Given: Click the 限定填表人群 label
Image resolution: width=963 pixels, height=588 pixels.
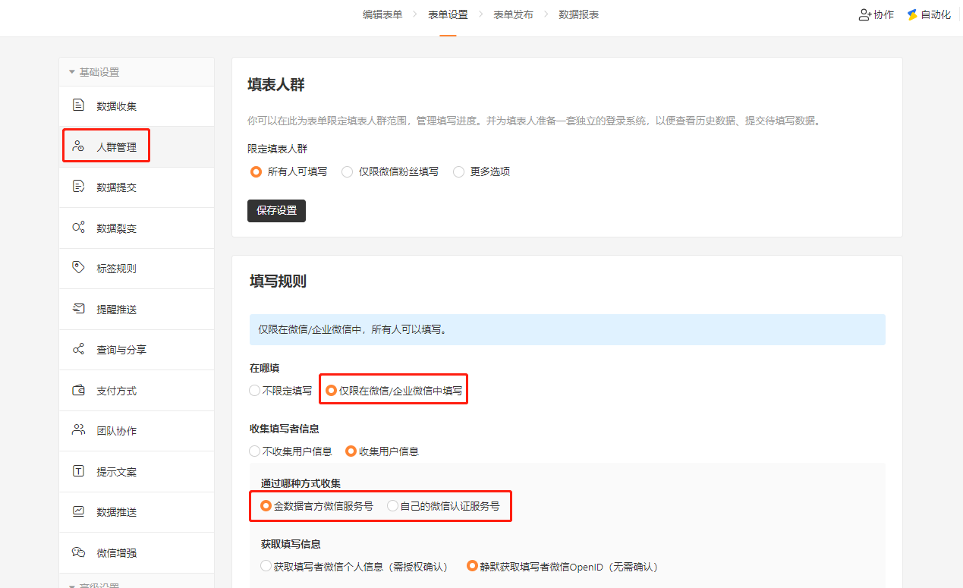Looking at the screenshot, I should click(x=277, y=149).
